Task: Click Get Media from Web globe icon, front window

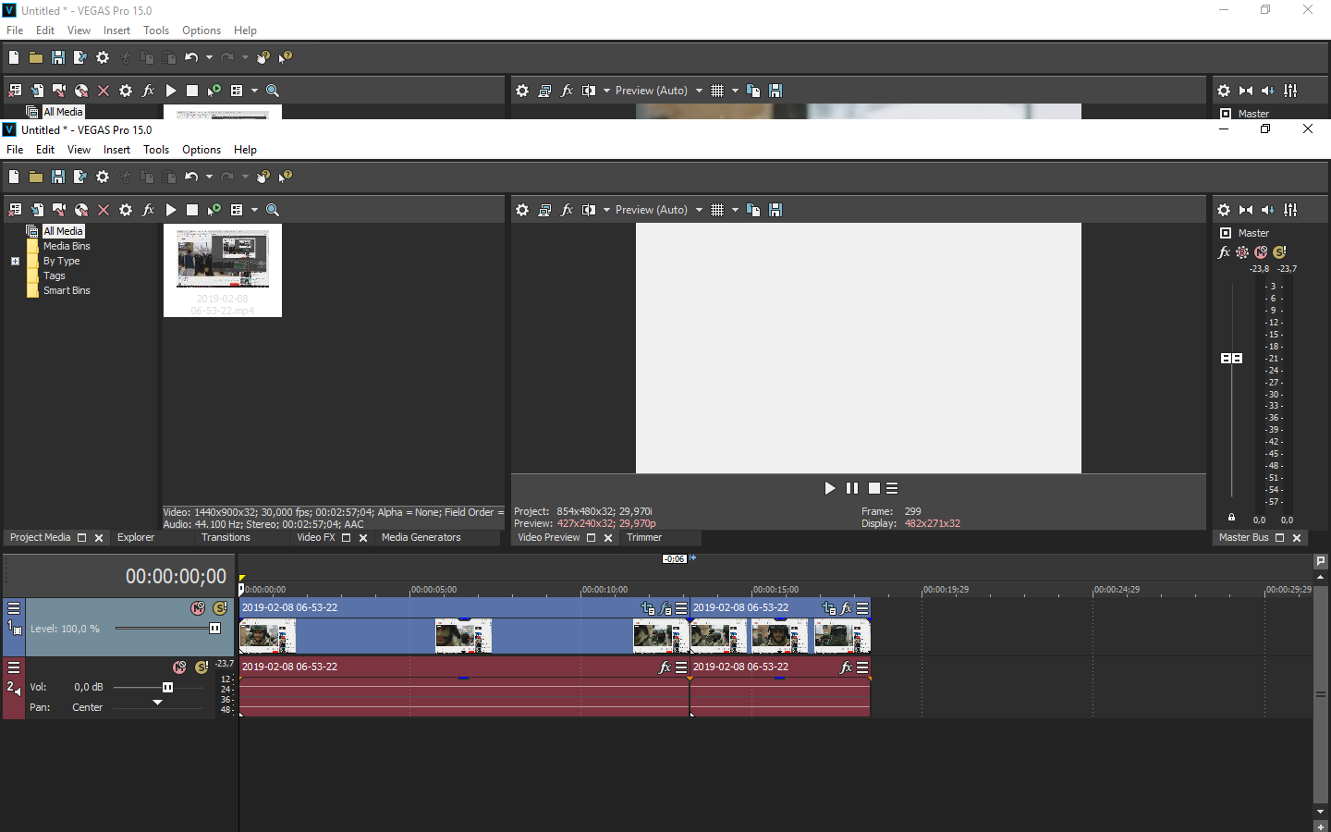Action: [81, 210]
